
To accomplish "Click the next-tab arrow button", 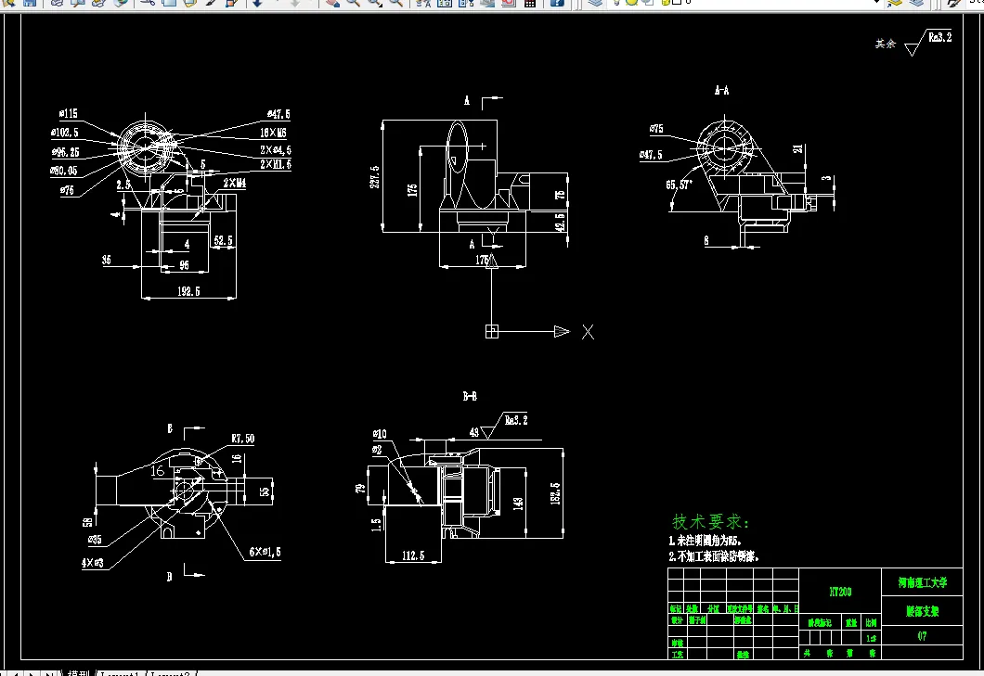I will (x=32, y=673).
